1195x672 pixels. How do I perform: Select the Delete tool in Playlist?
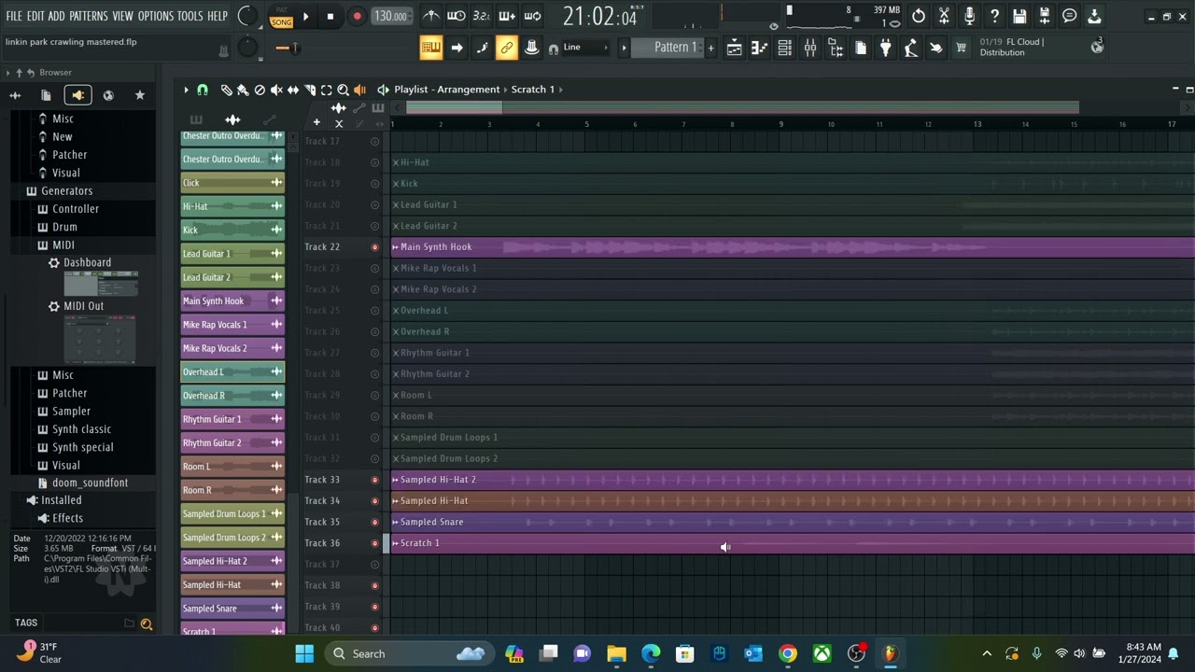(260, 90)
